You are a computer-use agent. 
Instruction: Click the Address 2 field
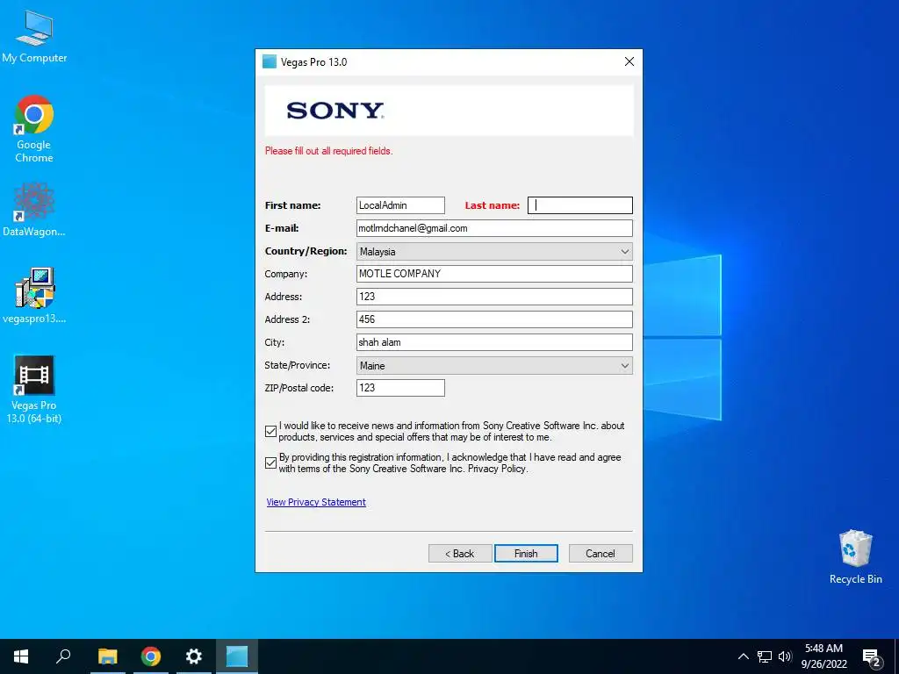[x=494, y=319]
